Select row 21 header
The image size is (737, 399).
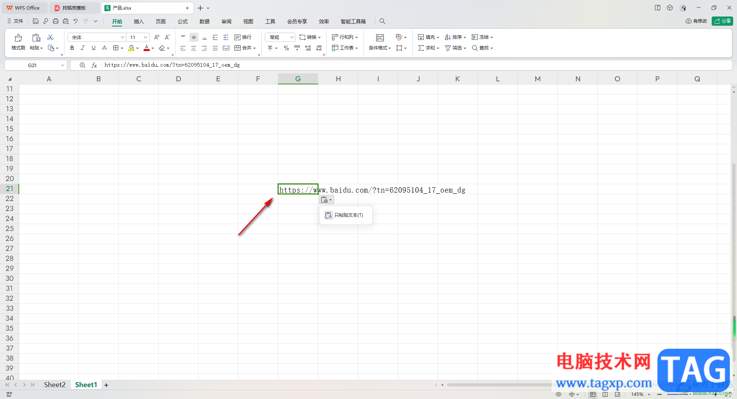[x=10, y=189]
